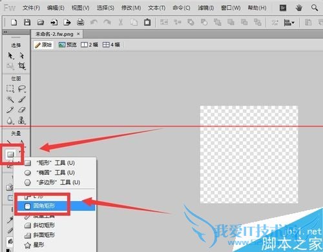Launch Adobe Bridge via Br icon
The image size is (323, 252).
pos(283,8)
